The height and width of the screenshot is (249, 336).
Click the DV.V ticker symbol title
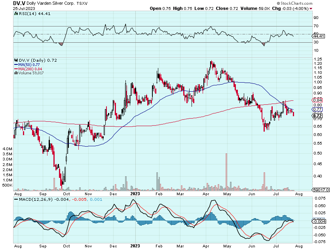tap(19, 3)
